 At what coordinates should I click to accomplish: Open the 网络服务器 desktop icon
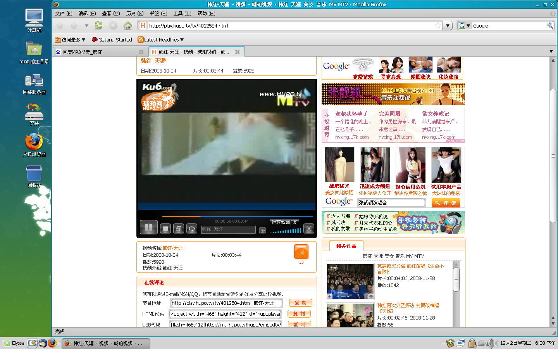point(34,84)
